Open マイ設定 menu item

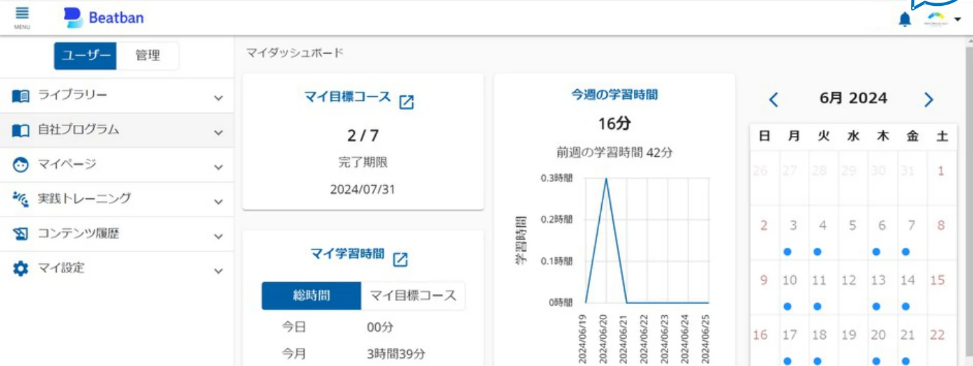pos(117,268)
